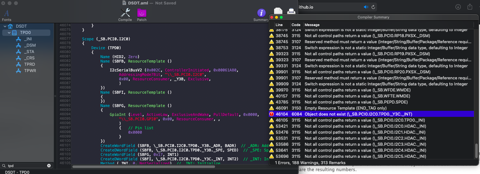480x174 pixels.
Task: Collapse the DSDT root node
Action: 5,26
